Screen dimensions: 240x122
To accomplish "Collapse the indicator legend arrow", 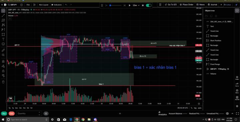I will coord(10,19).
